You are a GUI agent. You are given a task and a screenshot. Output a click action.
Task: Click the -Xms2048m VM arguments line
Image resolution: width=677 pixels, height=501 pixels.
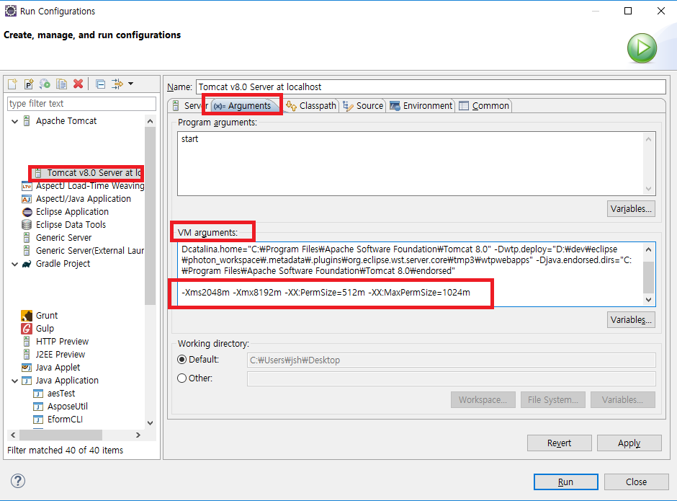click(326, 293)
